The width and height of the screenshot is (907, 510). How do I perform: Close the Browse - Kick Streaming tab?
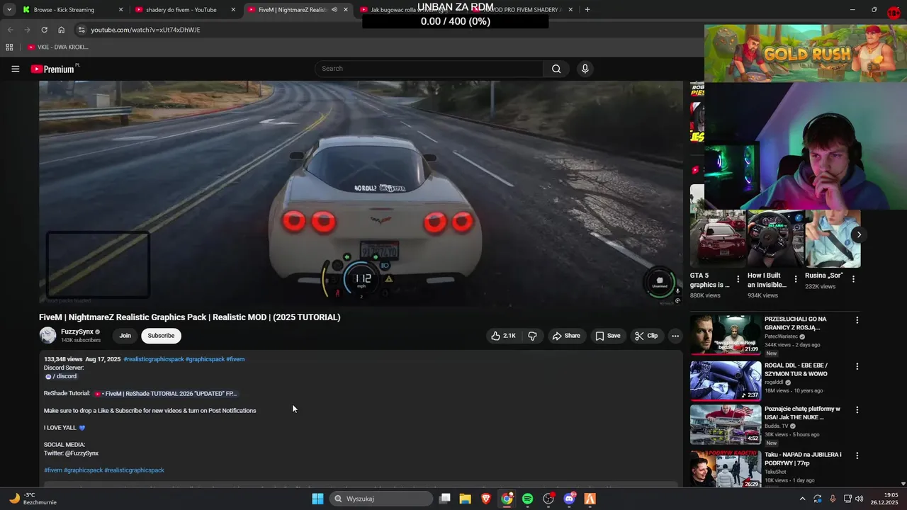coord(120,10)
